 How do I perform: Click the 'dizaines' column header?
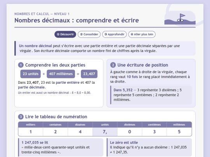pyautogui.click(x=80, y=125)
